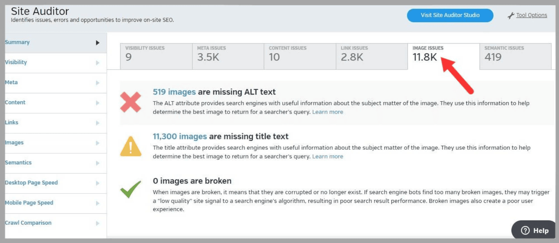
Task: Go to Content Issues tab
Action: point(299,56)
